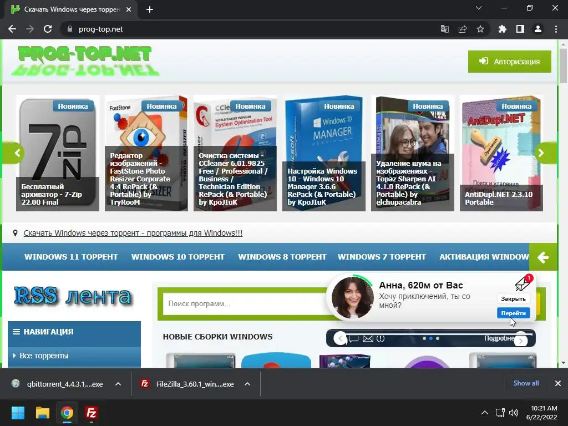Click the RSS лента banner

74,296
